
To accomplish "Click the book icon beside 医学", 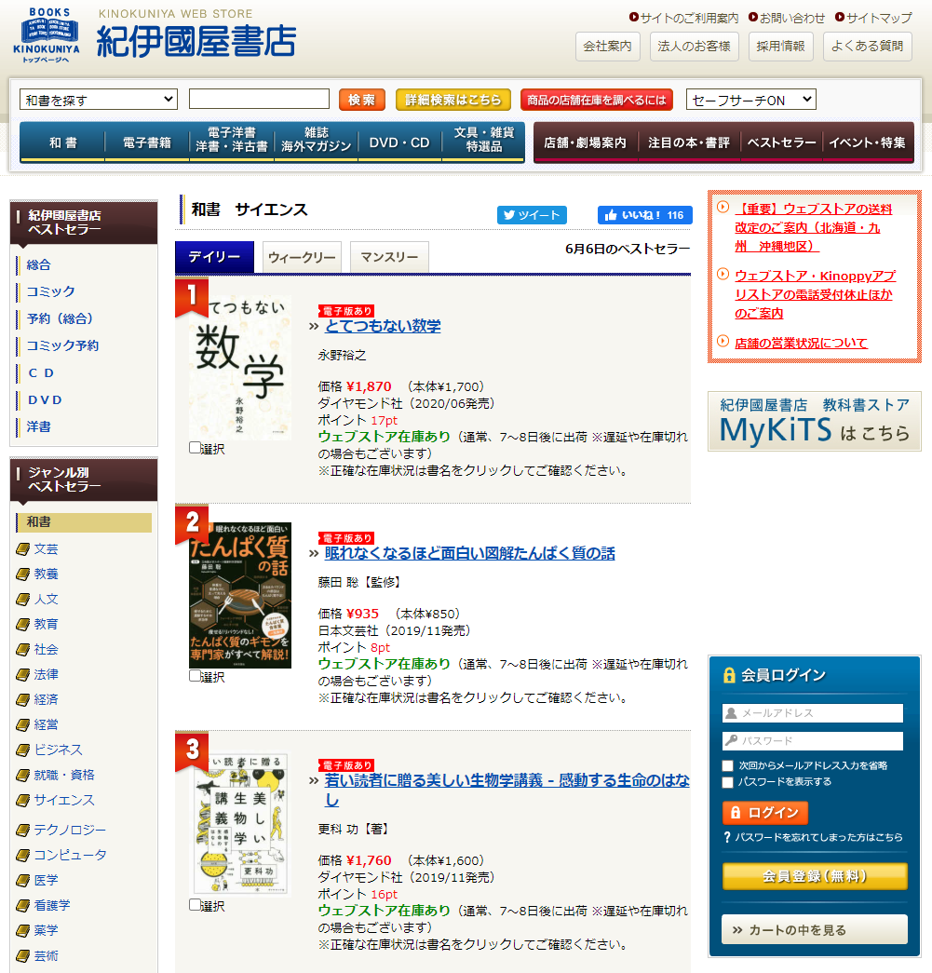I will (x=23, y=881).
